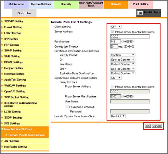168x154 pixels.
Task: Click the arrow icon beside E-mail Setting
Action: [x=2, y=27]
